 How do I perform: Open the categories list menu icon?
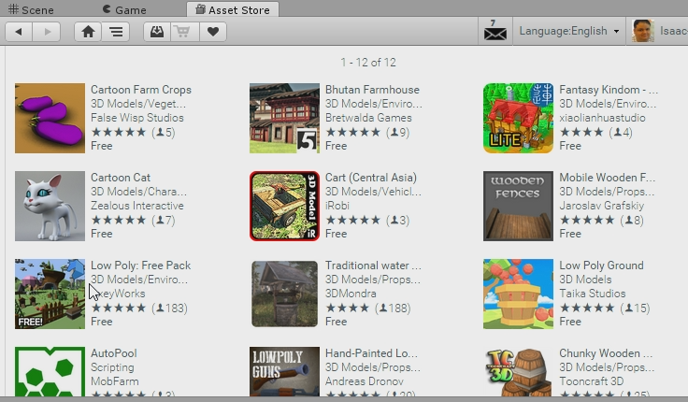pyautogui.click(x=116, y=32)
